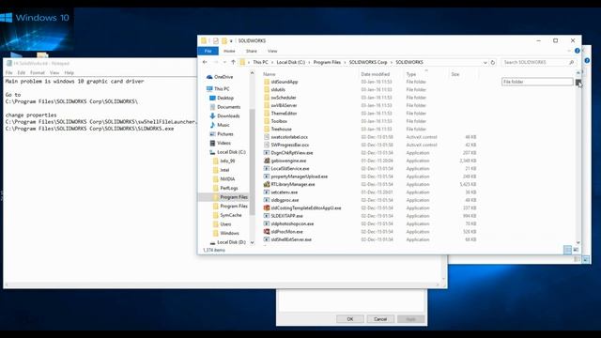
Task: Open the sldSoundApp folder
Action: 284,82
